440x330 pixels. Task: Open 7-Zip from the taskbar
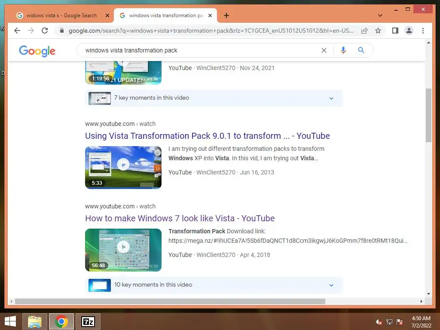click(88, 321)
